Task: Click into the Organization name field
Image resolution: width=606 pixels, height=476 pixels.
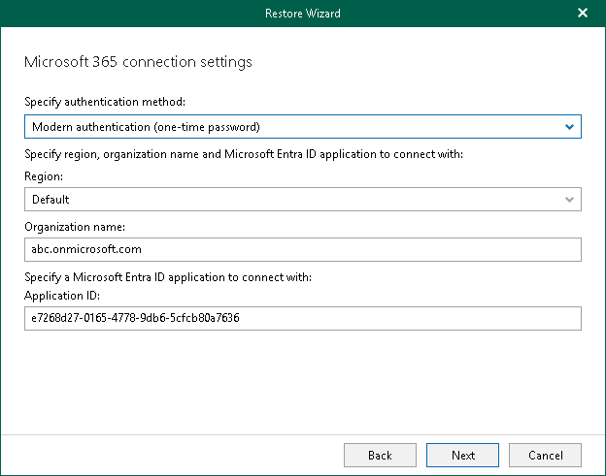Action: point(302,250)
